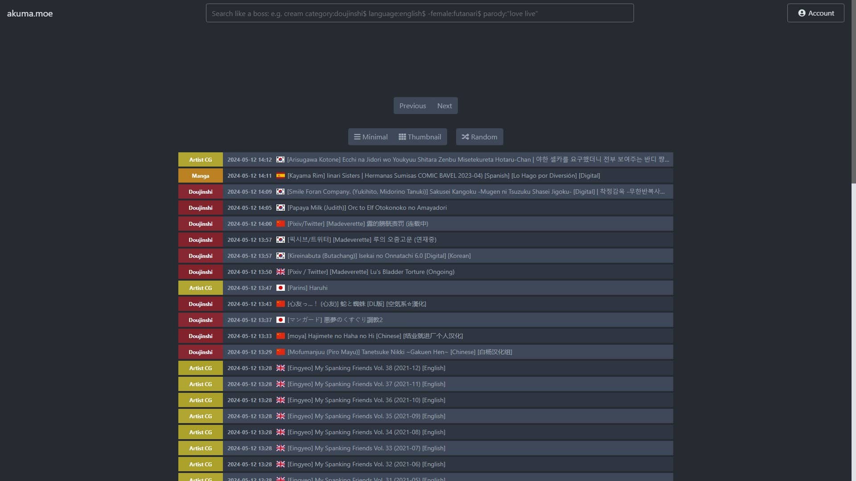Click the UK flag in the Vol. 32 row

[280, 464]
